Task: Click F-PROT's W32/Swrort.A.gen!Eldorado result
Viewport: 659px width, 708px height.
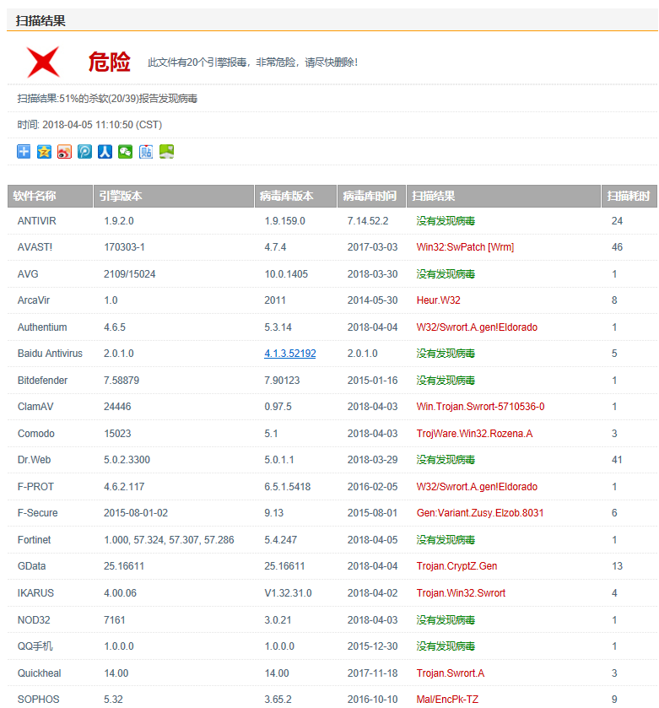Action: pyautogui.click(x=477, y=487)
